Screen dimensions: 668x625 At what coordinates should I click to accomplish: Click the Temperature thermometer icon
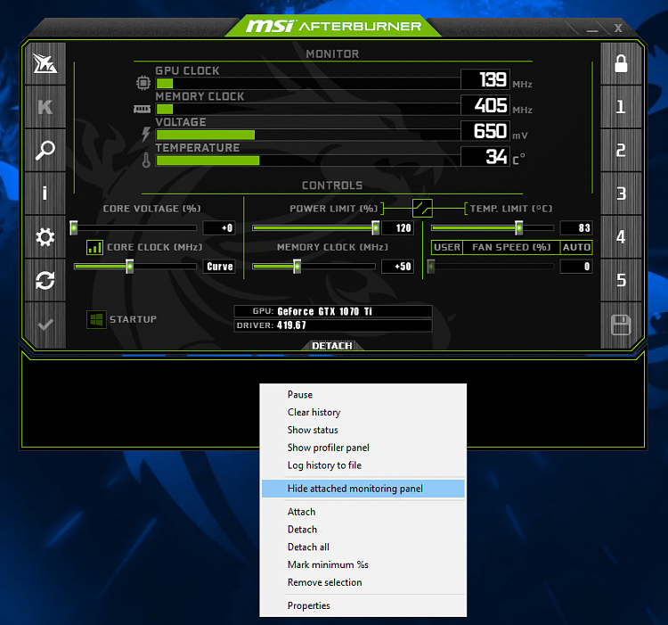(146, 160)
